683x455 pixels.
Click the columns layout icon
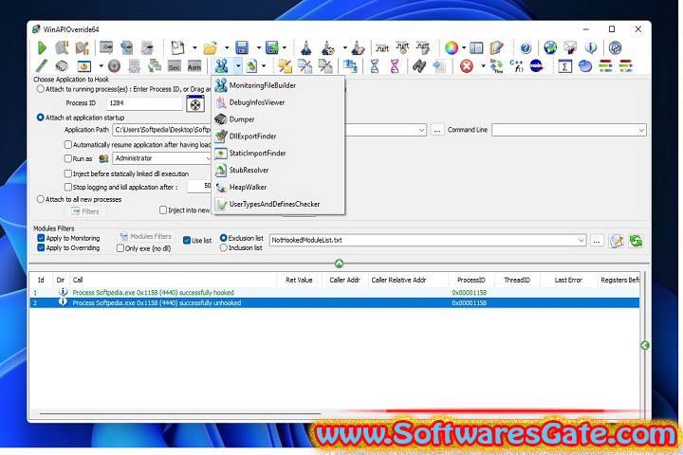click(x=476, y=48)
